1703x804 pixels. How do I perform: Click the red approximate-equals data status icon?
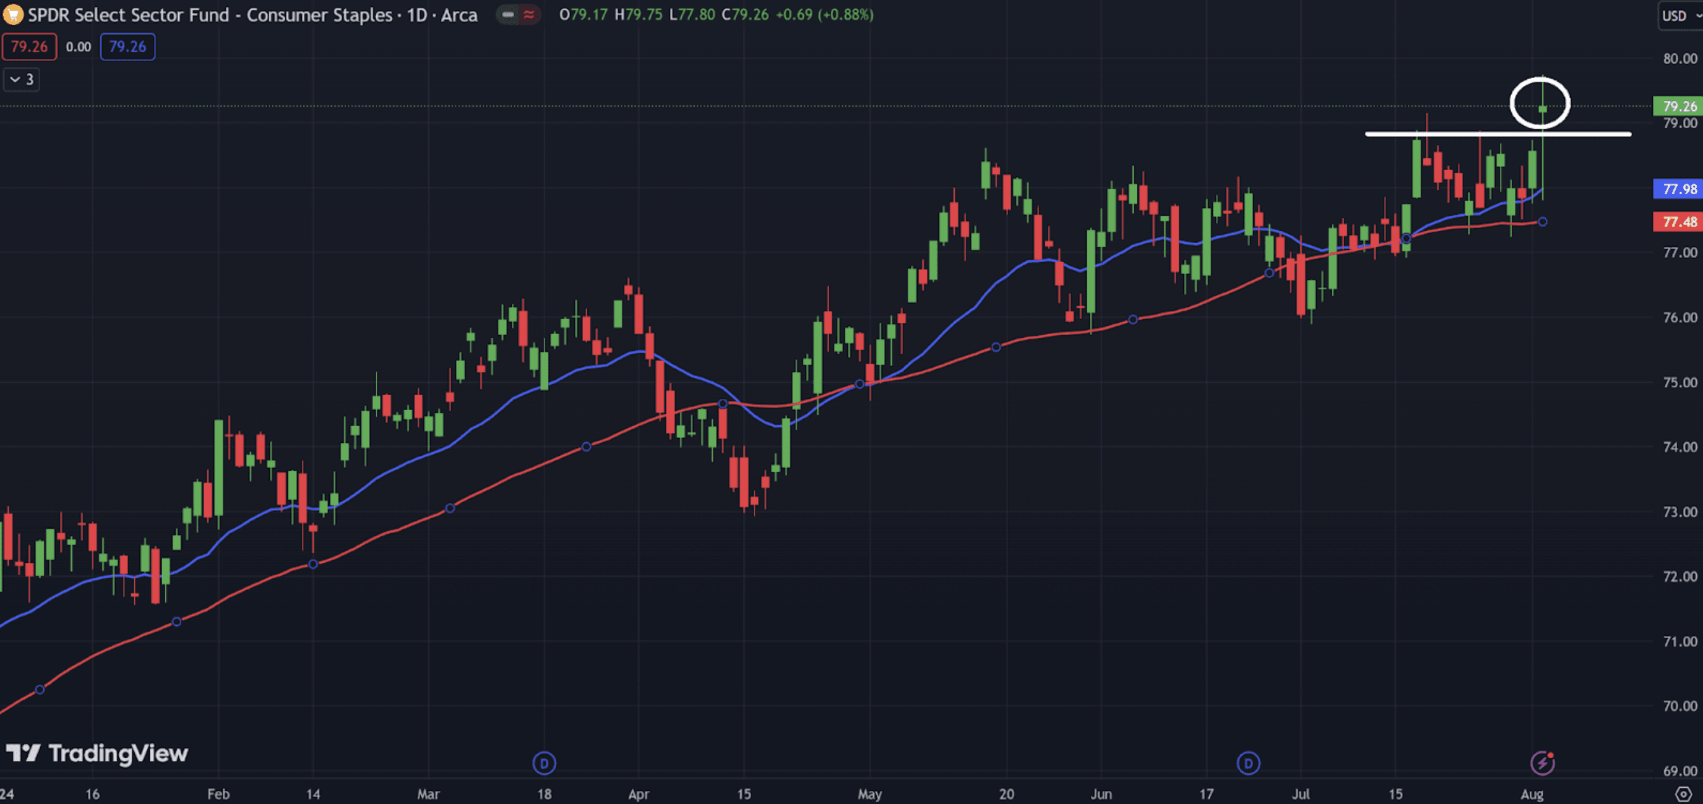[529, 15]
